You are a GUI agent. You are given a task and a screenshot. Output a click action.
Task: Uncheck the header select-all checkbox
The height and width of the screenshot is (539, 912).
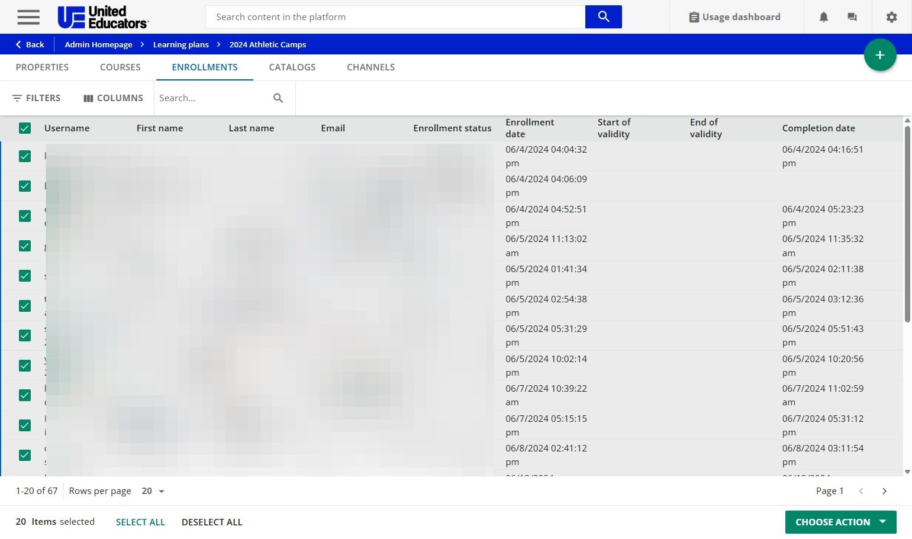(25, 128)
